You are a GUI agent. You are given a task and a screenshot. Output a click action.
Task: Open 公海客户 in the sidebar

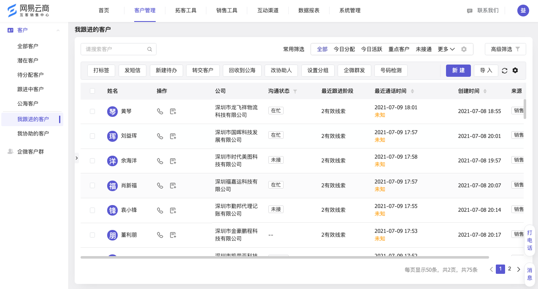point(28,103)
